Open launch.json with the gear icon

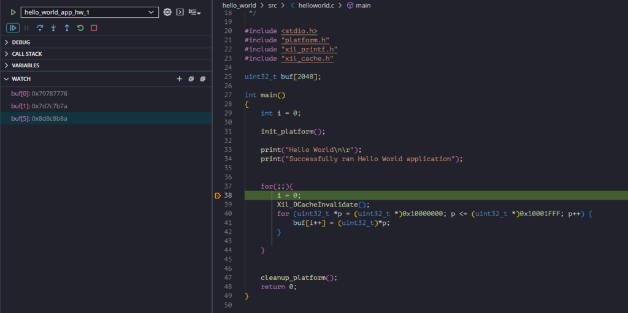pos(167,12)
